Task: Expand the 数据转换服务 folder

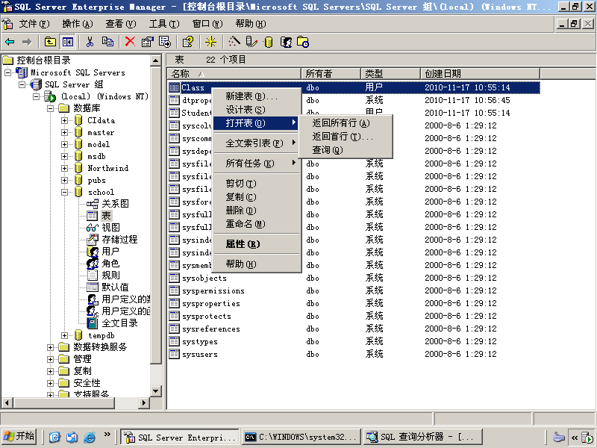Action: click(x=50, y=347)
